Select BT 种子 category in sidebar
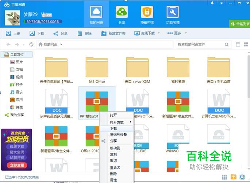This screenshot has height=183, width=250. pos(16,85)
